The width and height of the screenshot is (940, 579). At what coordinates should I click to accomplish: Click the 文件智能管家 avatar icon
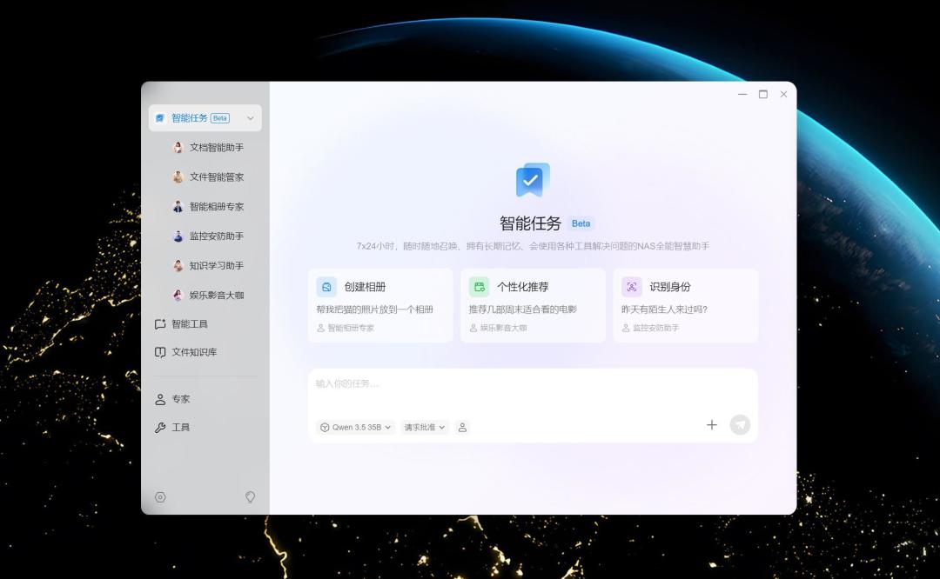(x=178, y=176)
